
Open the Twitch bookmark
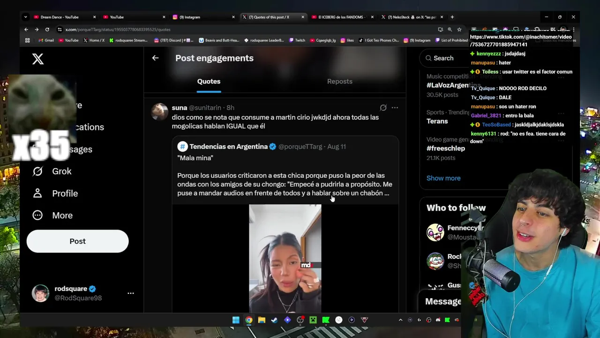[x=297, y=40]
